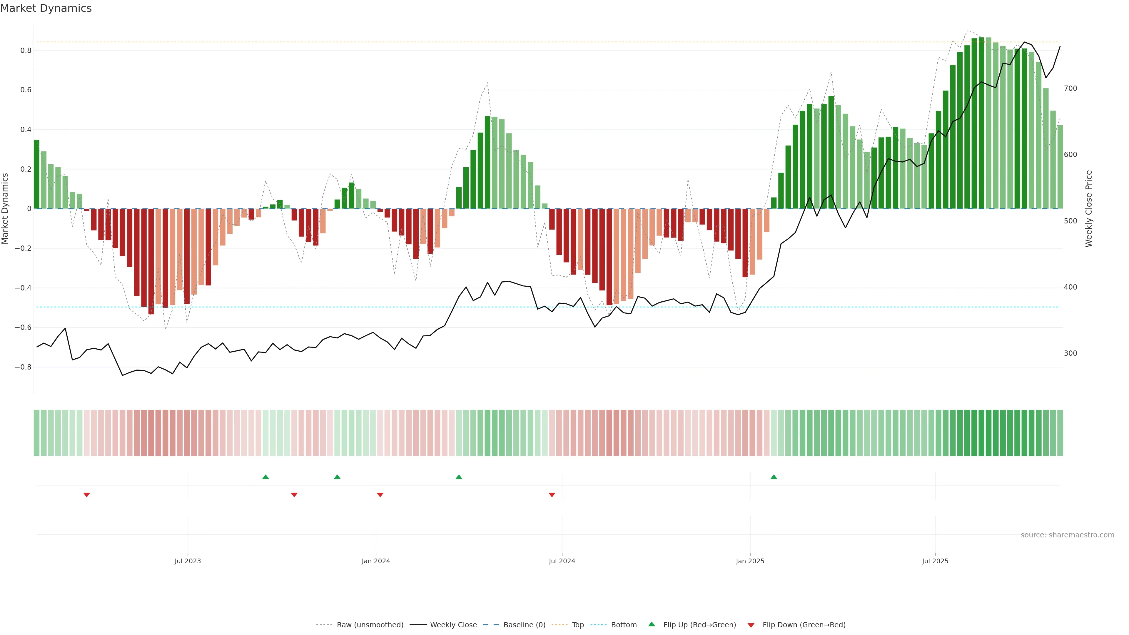Click the Weekly Close Price axis title
The width and height of the screenshot is (1129, 635).
click(1089, 209)
